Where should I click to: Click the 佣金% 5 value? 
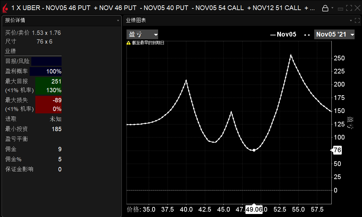click(x=60, y=159)
